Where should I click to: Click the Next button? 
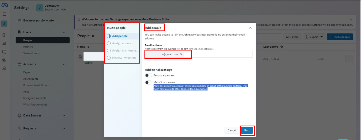pyautogui.click(x=247, y=130)
